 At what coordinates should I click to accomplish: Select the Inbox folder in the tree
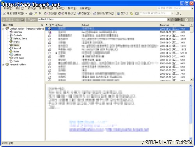[16, 45]
